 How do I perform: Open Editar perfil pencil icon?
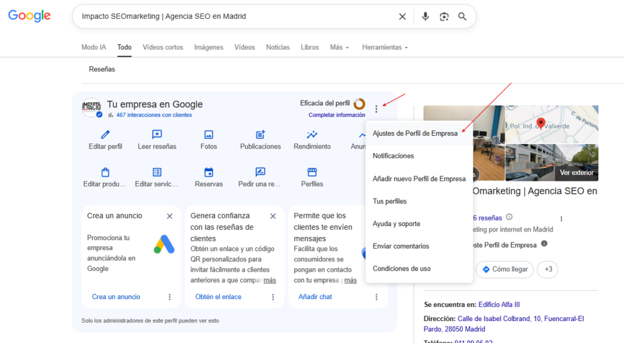(x=105, y=135)
